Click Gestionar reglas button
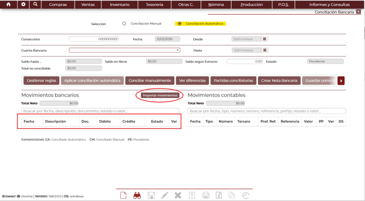 [41, 80]
